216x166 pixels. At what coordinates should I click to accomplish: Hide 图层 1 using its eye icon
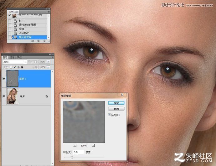pos(4,79)
